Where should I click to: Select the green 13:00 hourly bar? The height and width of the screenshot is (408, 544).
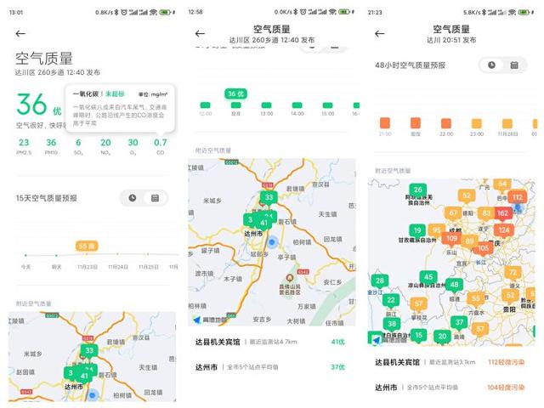[266, 105]
